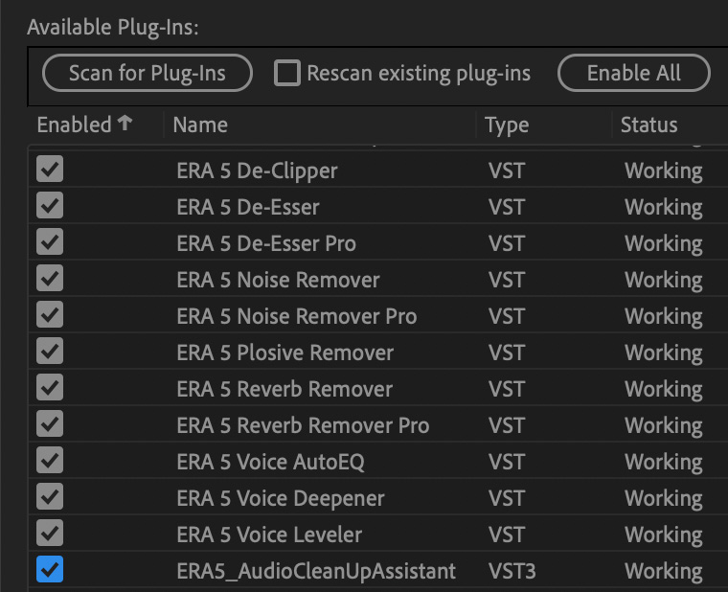Sort by the Name column header

point(200,125)
